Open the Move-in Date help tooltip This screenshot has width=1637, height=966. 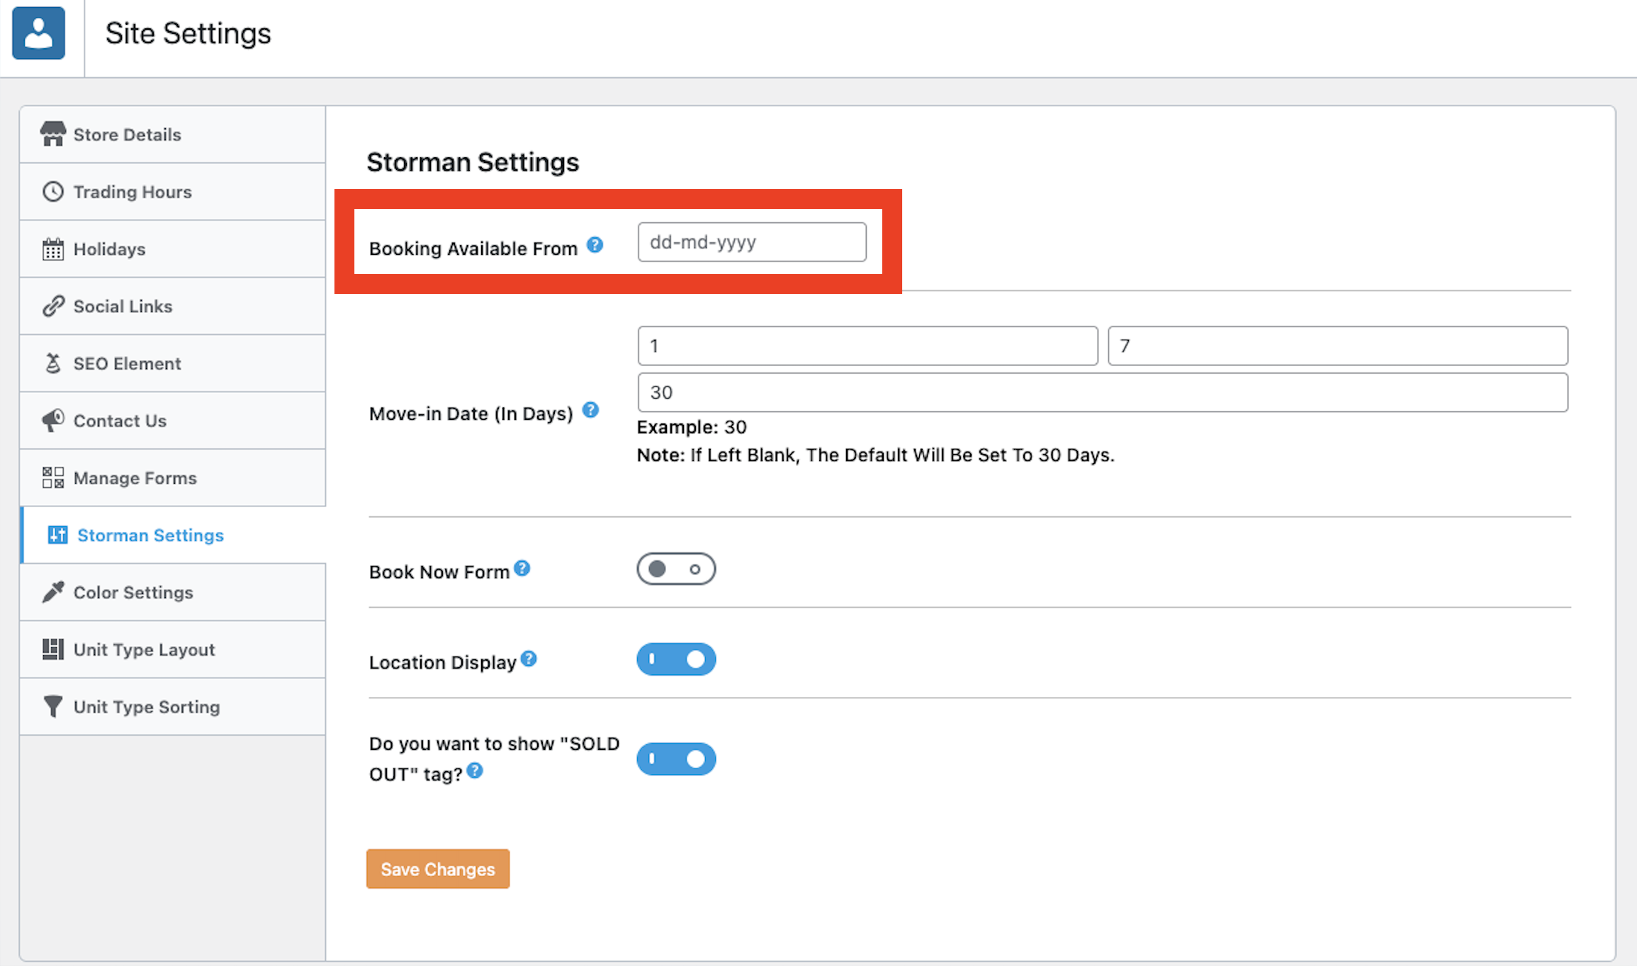pos(590,409)
